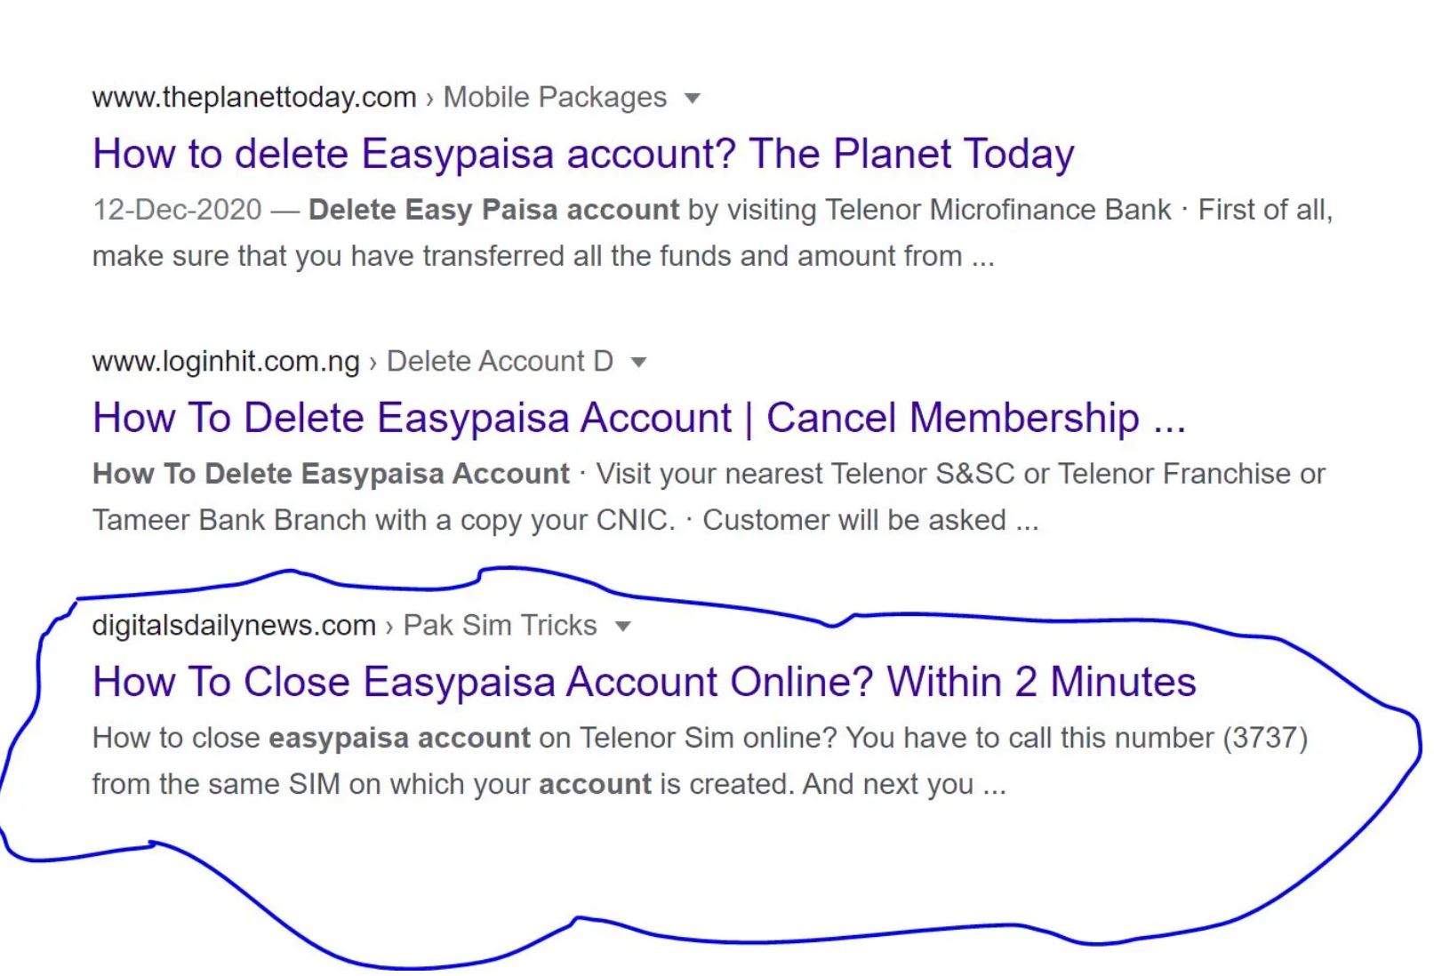Click the "make sure that you have transferred" line
The width and height of the screenshot is (1434, 976).
(542, 256)
